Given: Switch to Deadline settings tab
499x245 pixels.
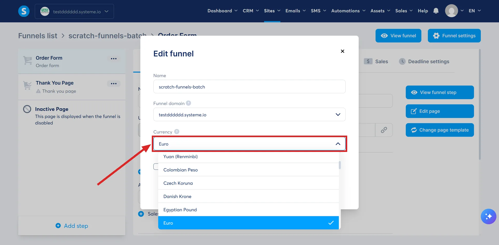Looking at the screenshot, I should coord(424,61).
